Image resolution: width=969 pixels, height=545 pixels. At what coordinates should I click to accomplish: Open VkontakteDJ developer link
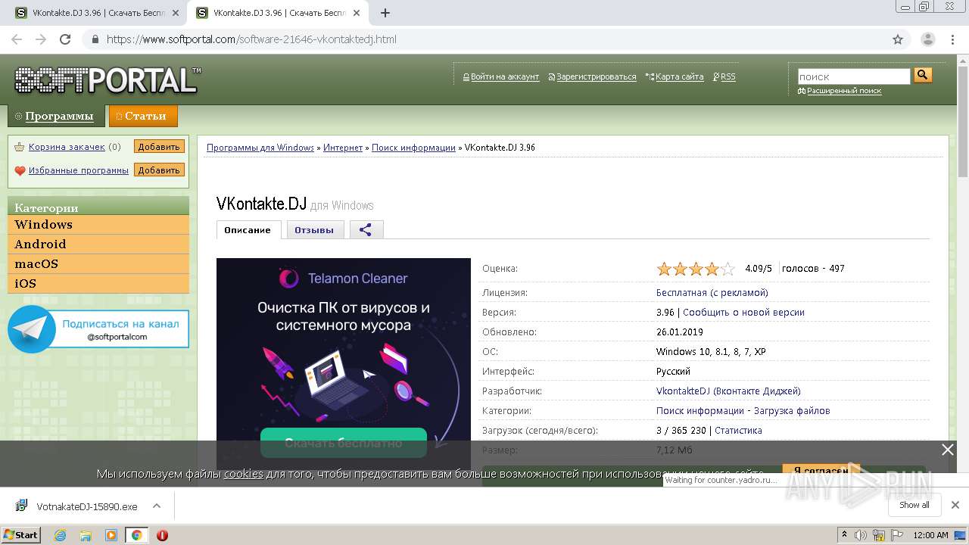click(728, 391)
